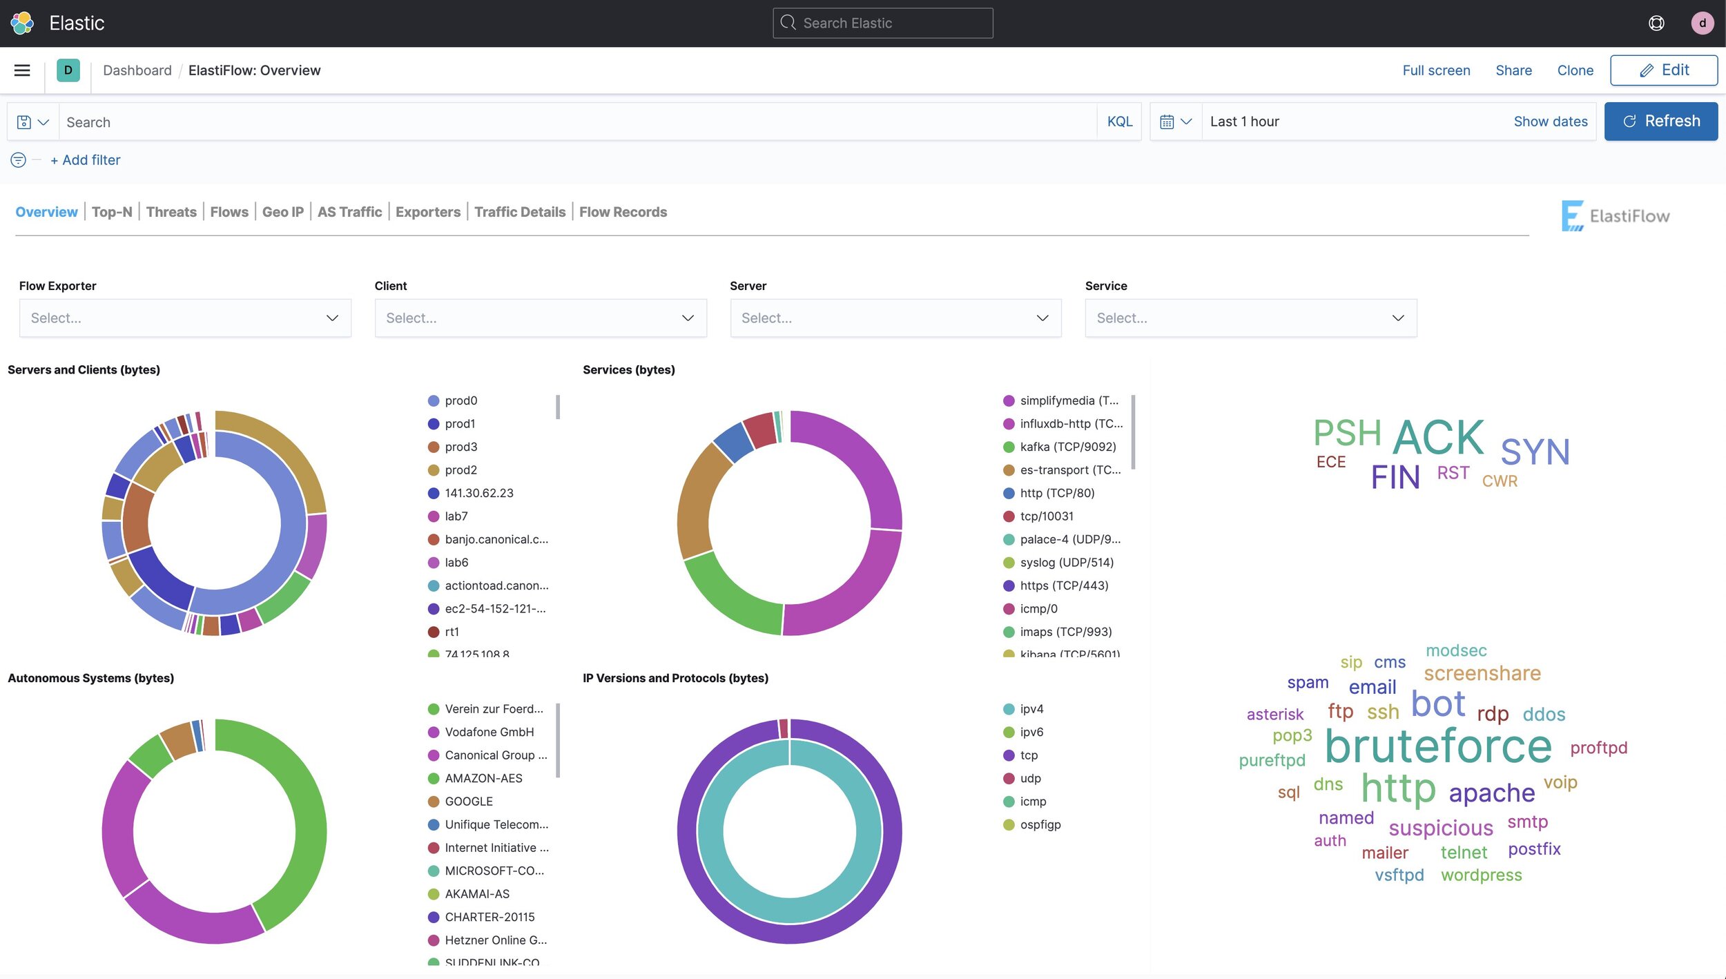
Task: Click the http (TCP/80) color dot
Action: 1008,493
